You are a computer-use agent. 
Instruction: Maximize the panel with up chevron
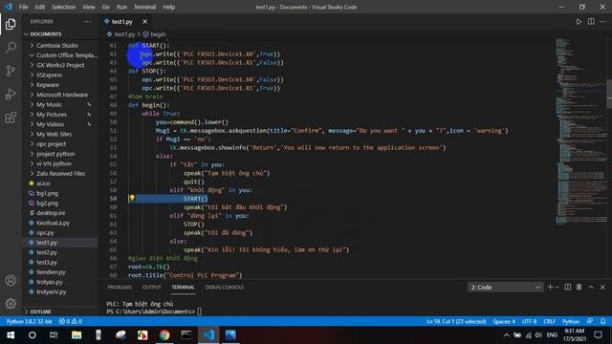[x=591, y=287]
